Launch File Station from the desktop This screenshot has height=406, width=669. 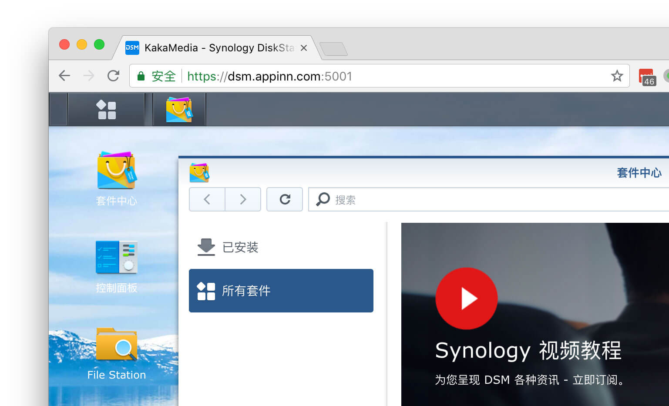(x=116, y=354)
